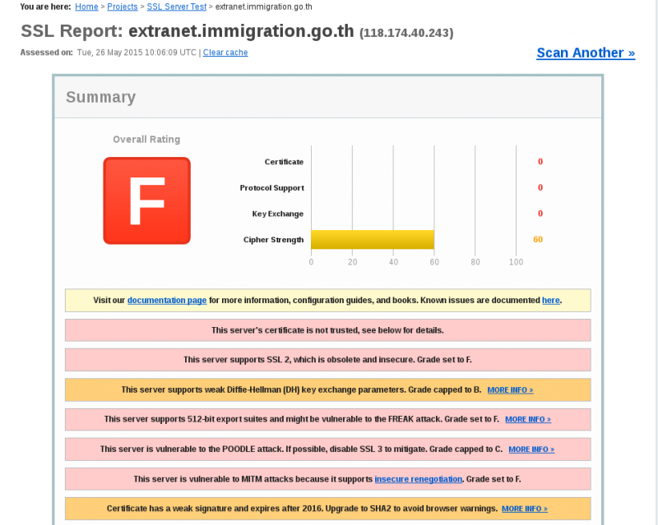Click the certificate not trusted warning box
Screen dimensions: 658x525
pyautogui.click(x=327, y=330)
